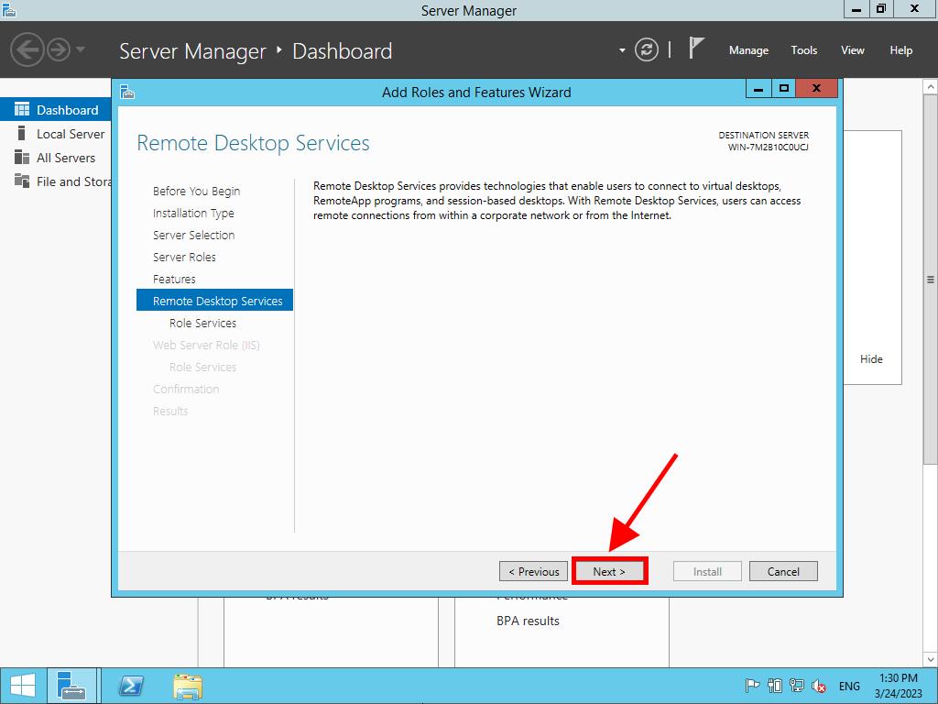Click scrollbar down arrow in Server Manager
Screen dimensions: 938x704
931,660
